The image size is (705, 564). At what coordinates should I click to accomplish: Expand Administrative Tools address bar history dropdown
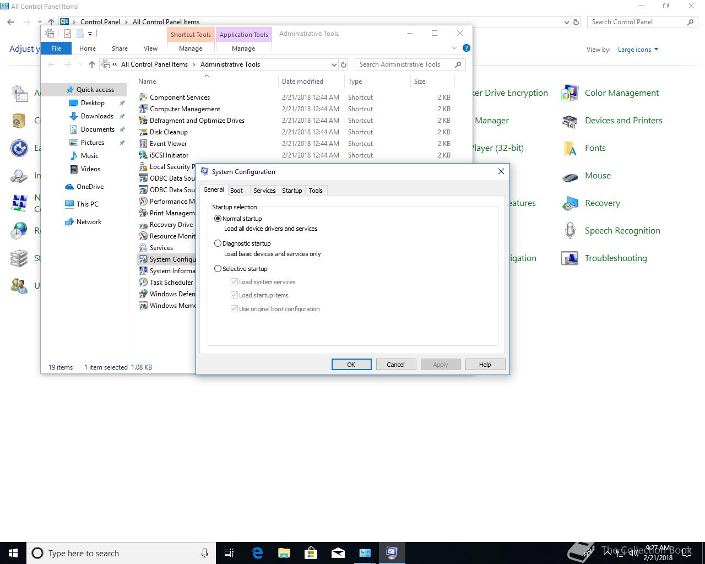[x=334, y=64]
